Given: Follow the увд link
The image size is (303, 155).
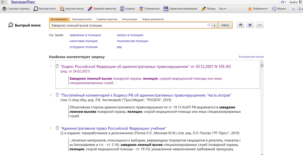Looking at the screenshot, I should [119, 47].
